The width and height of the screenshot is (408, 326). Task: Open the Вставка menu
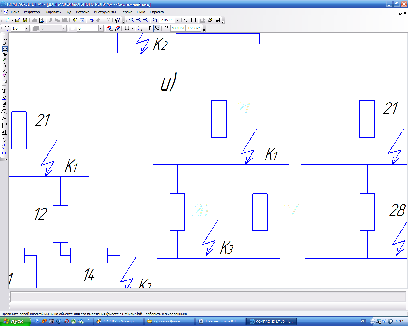point(83,12)
